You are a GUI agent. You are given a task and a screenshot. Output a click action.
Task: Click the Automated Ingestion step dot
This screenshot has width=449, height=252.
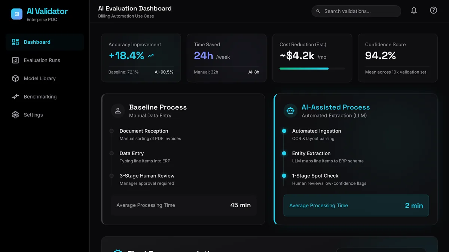[x=284, y=131]
